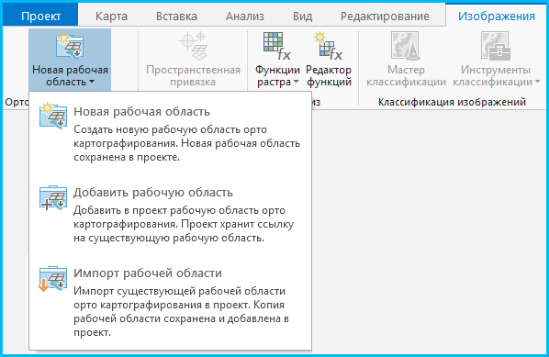549x357 pixels.
Task: Open the Мастер классификации icon
Action: click(405, 46)
